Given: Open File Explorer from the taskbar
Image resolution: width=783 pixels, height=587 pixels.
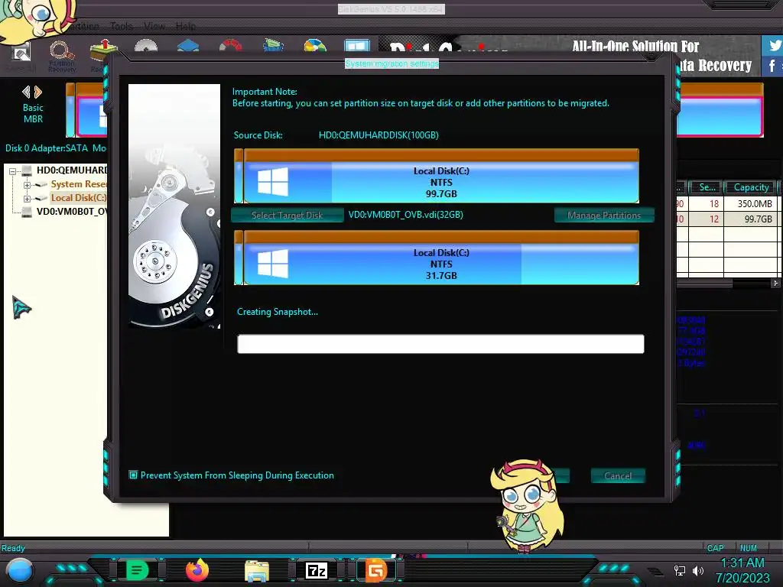Looking at the screenshot, I should point(257,570).
